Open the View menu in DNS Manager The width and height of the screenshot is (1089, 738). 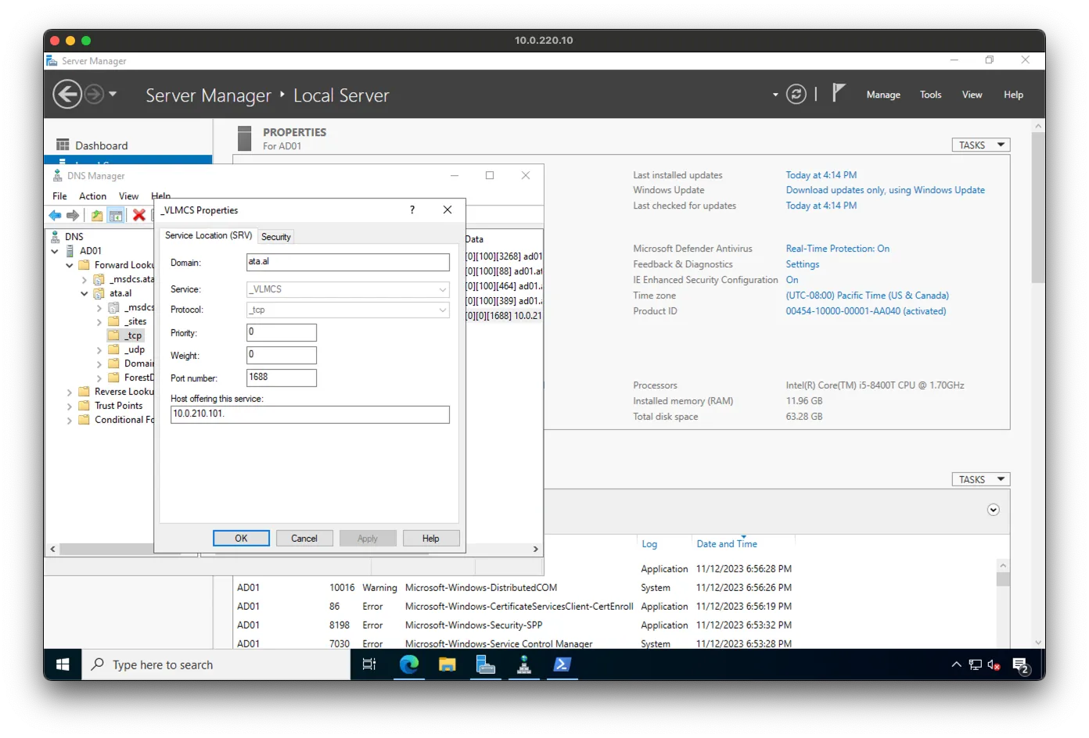click(x=128, y=196)
